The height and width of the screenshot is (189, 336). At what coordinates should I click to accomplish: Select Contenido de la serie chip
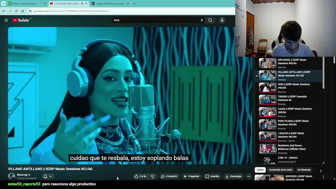click(280, 170)
